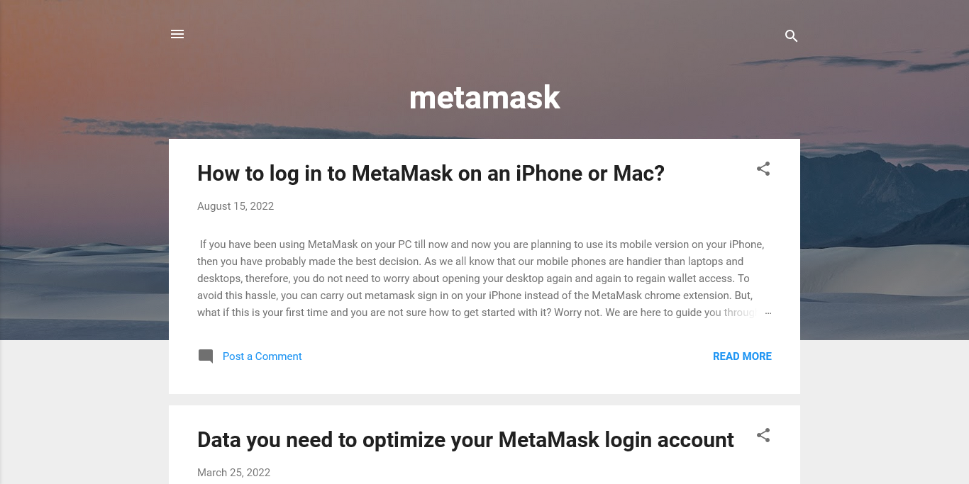
Task: Open post titled How to log in to MetaMask
Action: pos(431,173)
